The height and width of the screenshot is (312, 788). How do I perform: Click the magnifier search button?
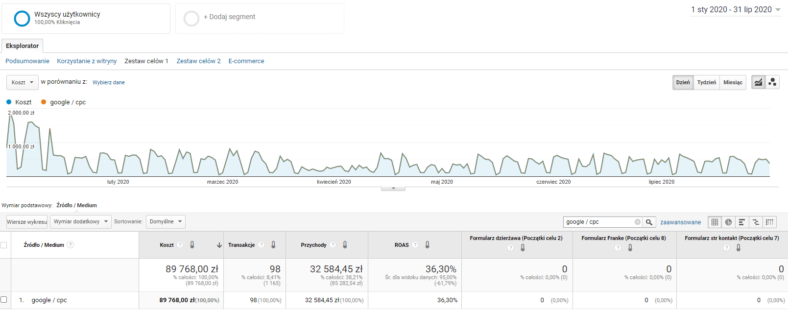coord(649,222)
